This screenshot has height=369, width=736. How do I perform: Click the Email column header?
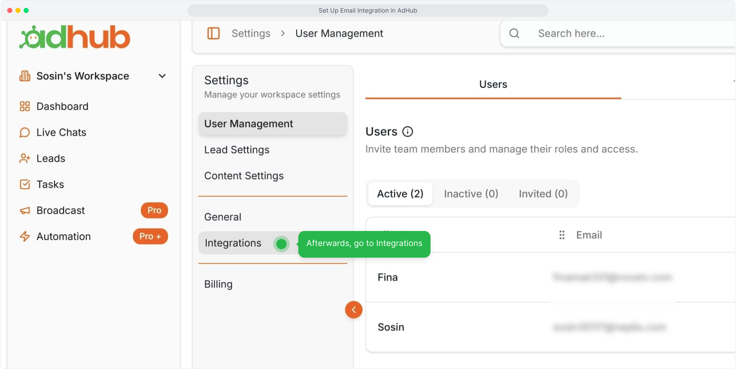589,235
